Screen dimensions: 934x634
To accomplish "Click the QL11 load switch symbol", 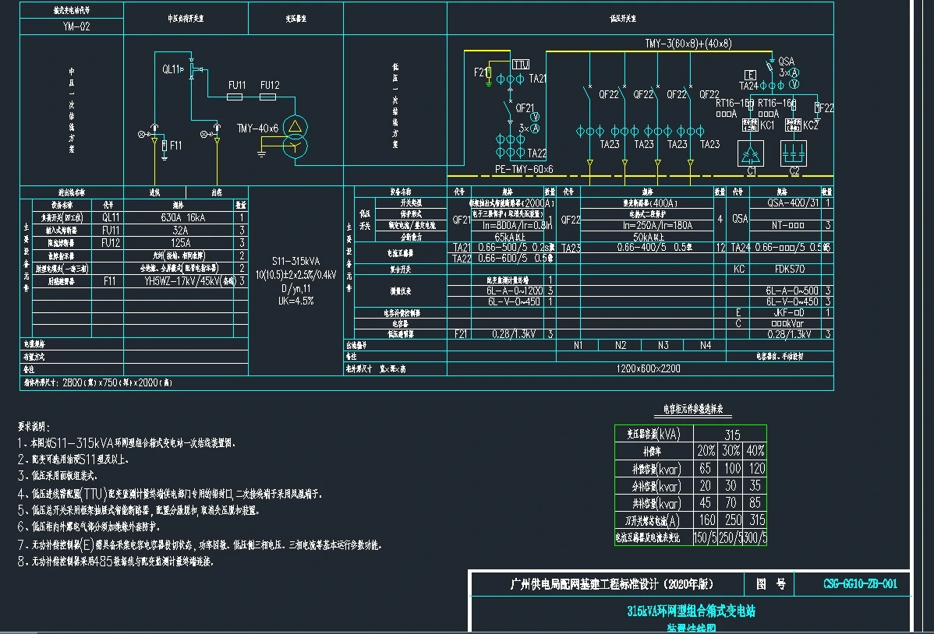I will pos(193,71).
